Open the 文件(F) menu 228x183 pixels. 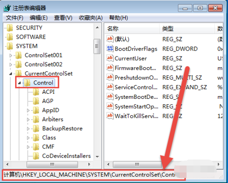[x=15, y=18]
